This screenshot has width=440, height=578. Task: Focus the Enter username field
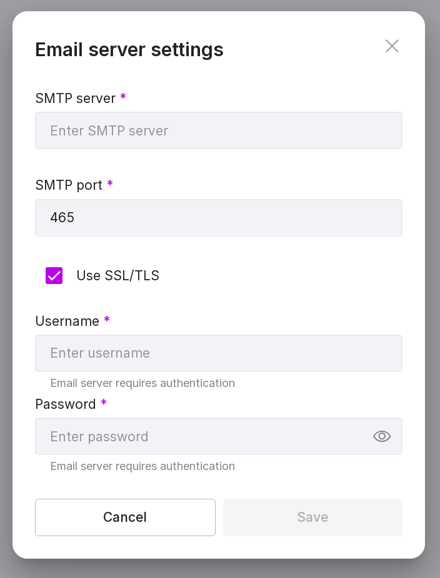pyautogui.click(x=219, y=353)
